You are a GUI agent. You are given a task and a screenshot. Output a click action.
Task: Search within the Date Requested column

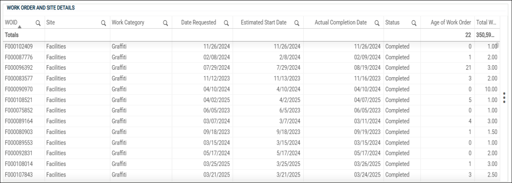pos(226,23)
